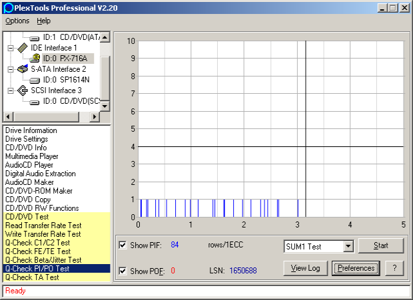This screenshot has height=300, width=413.
Task: Click the PX-716A optical drive icon
Action: click(35, 59)
